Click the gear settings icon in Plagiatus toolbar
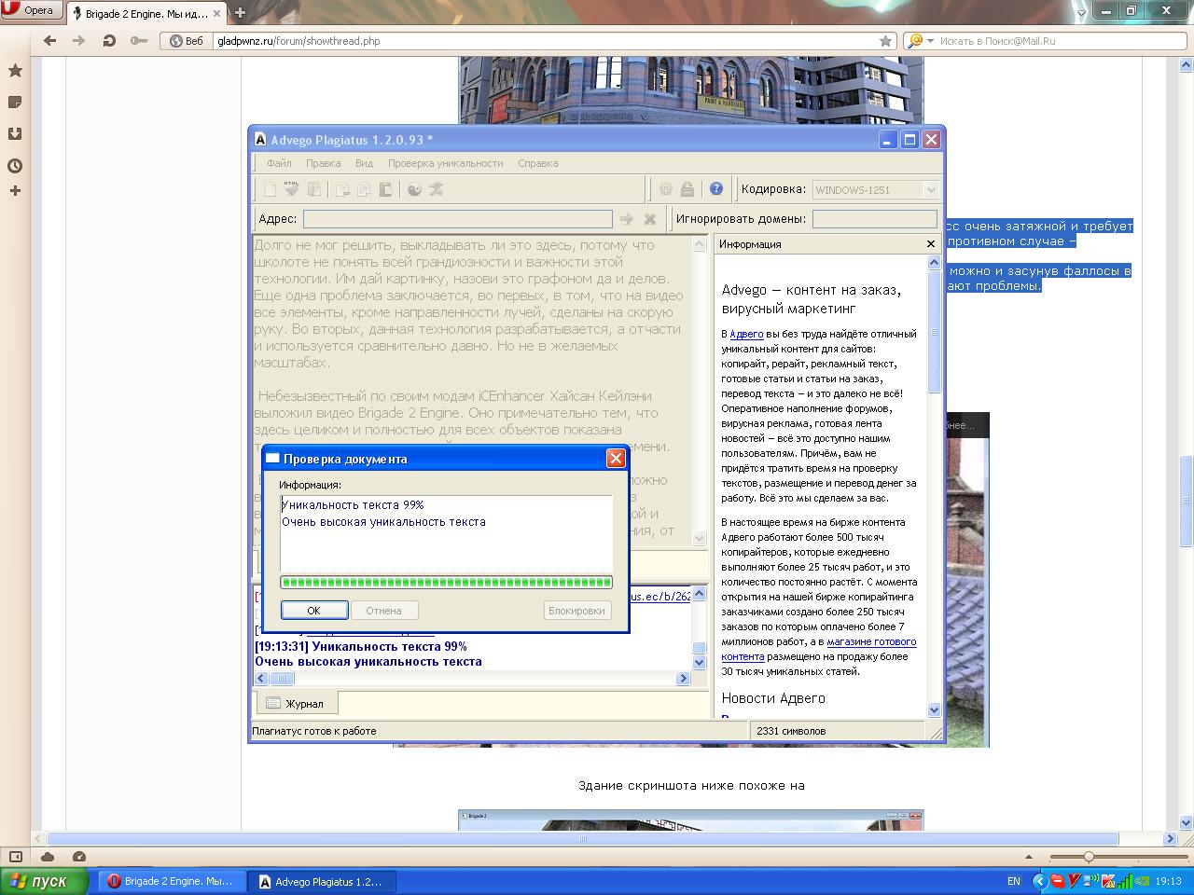The width and height of the screenshot is (1194, 895). [665, 189]
